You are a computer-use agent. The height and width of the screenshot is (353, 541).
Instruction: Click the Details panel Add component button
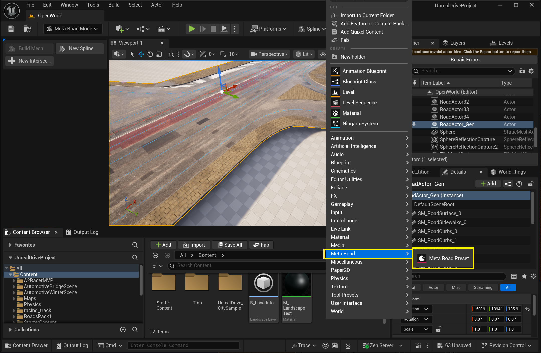[488, 184]
